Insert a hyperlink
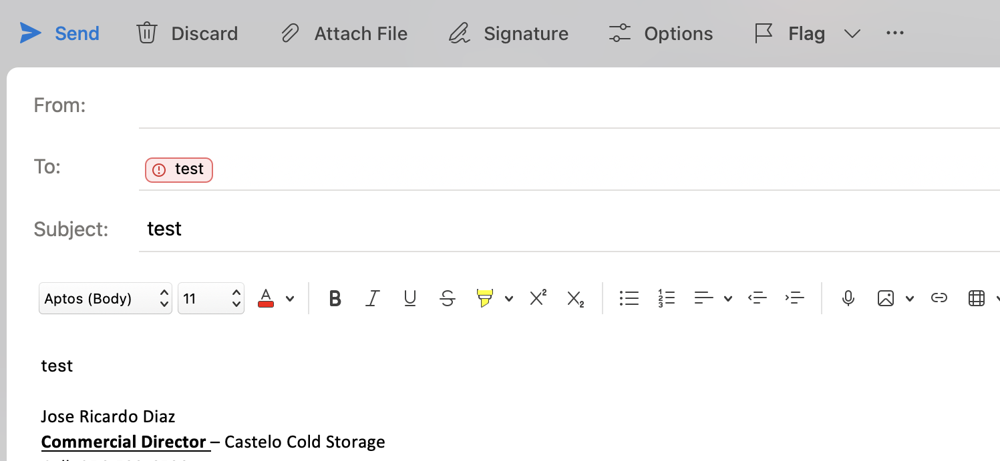 [939, 298]
